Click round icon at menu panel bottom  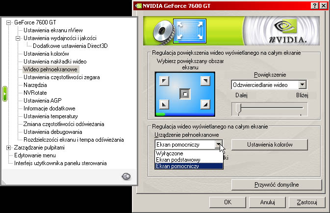126,176
